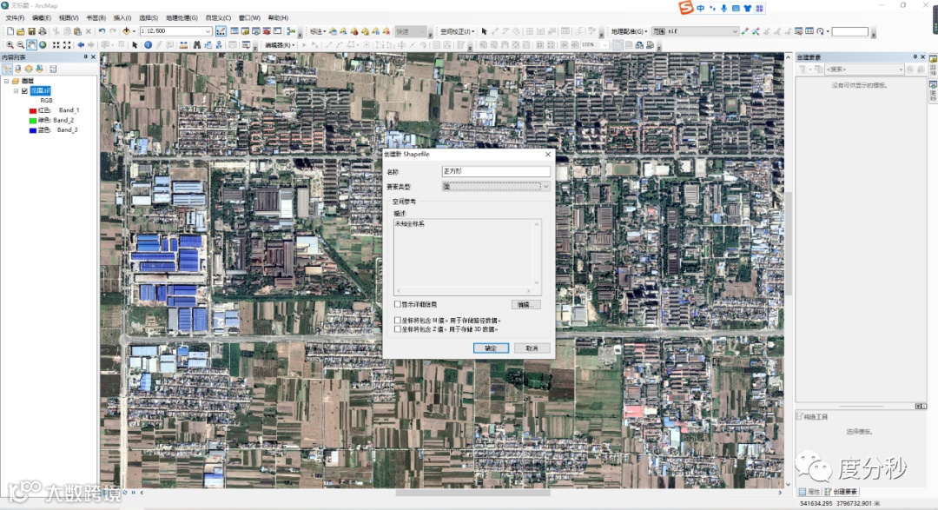Switch Table of Contents to List By Visibility
This screenshot has height=510, width=938.
click(x=28, y=69)
